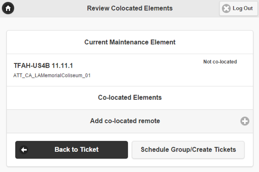Click the Review Colocated Elements page title
This screenshot has height=172, width=259.
tap(130, 8)
